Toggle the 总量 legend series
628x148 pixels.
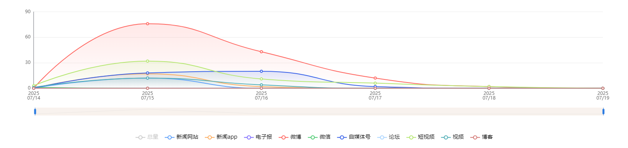click(x=147, y=137)
